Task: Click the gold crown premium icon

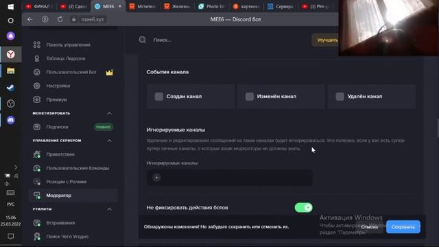Action: point(109,72)
